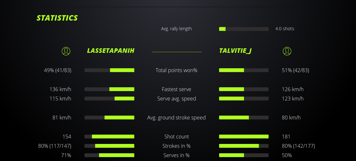Click the Avg. rally length bar
Image resolution: width=356 pixels, height=161 pixels.
click(x=244, y=29)
